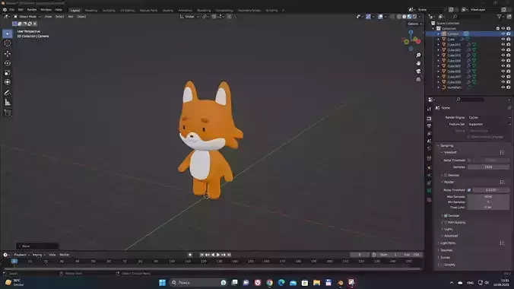Screen dimensions: 514x289
Task: Select the Cursor tool in the viewport toolbar
Action: (x=7, y=43)
